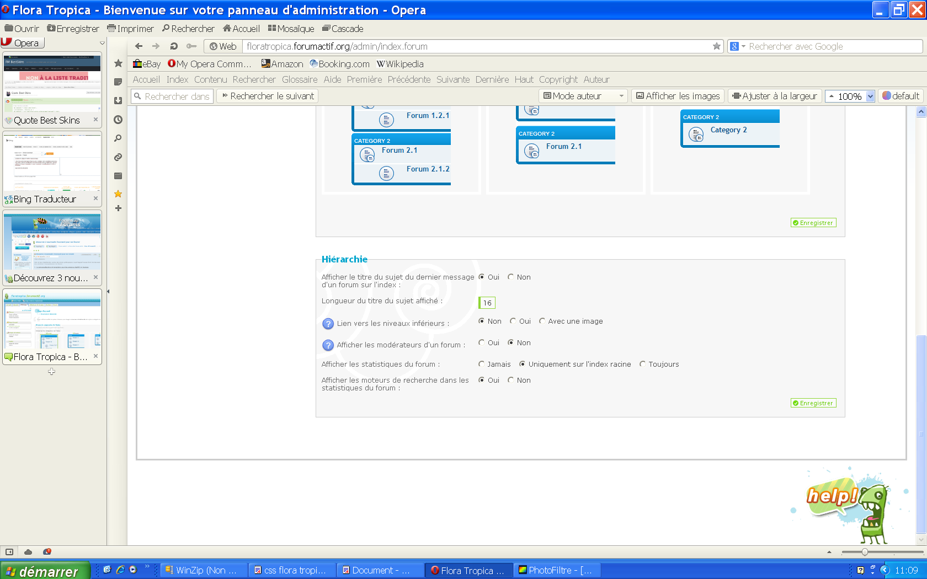Select Jamais for forum statistics

(x=482, y=364)
